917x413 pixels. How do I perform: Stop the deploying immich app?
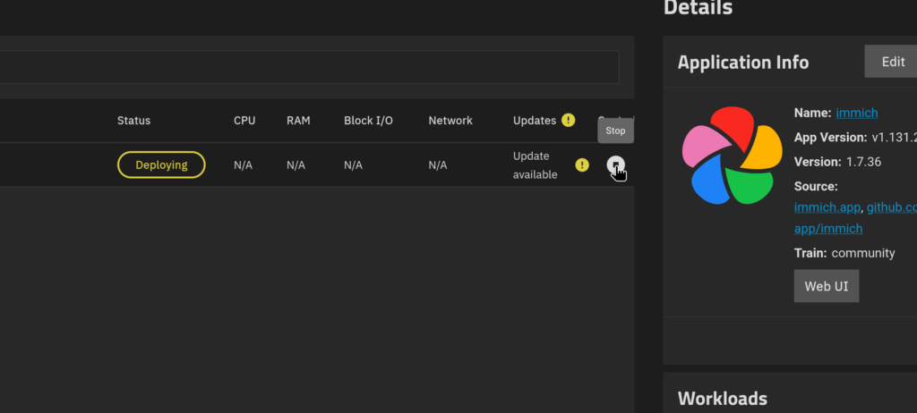point(615,164)
